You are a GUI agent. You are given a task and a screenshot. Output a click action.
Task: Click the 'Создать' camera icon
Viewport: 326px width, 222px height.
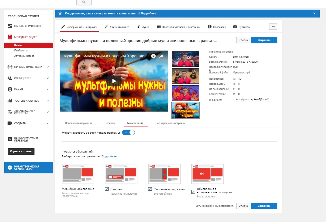pos(10,123)
